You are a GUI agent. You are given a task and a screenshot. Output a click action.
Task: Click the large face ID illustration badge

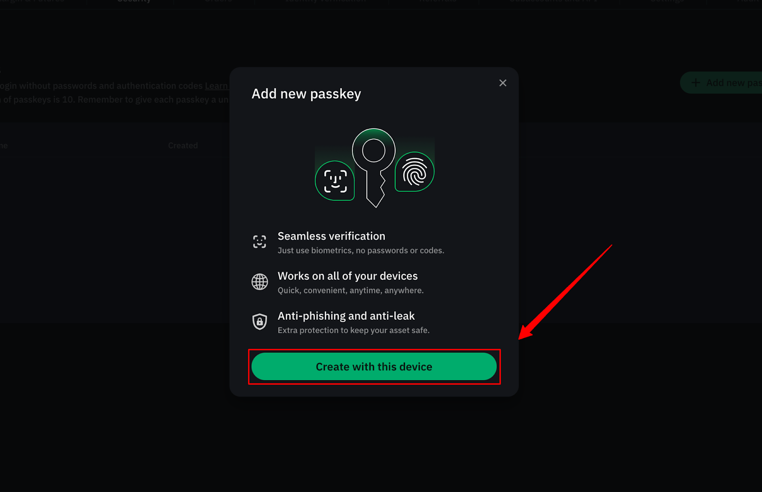335,181
